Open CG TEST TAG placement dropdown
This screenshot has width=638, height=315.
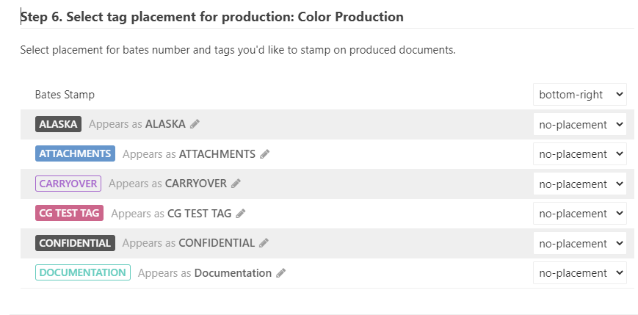tap(579, 214)
